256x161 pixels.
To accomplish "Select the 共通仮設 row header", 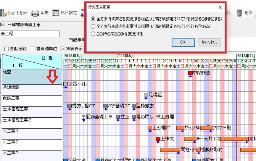I will (32, 90).
